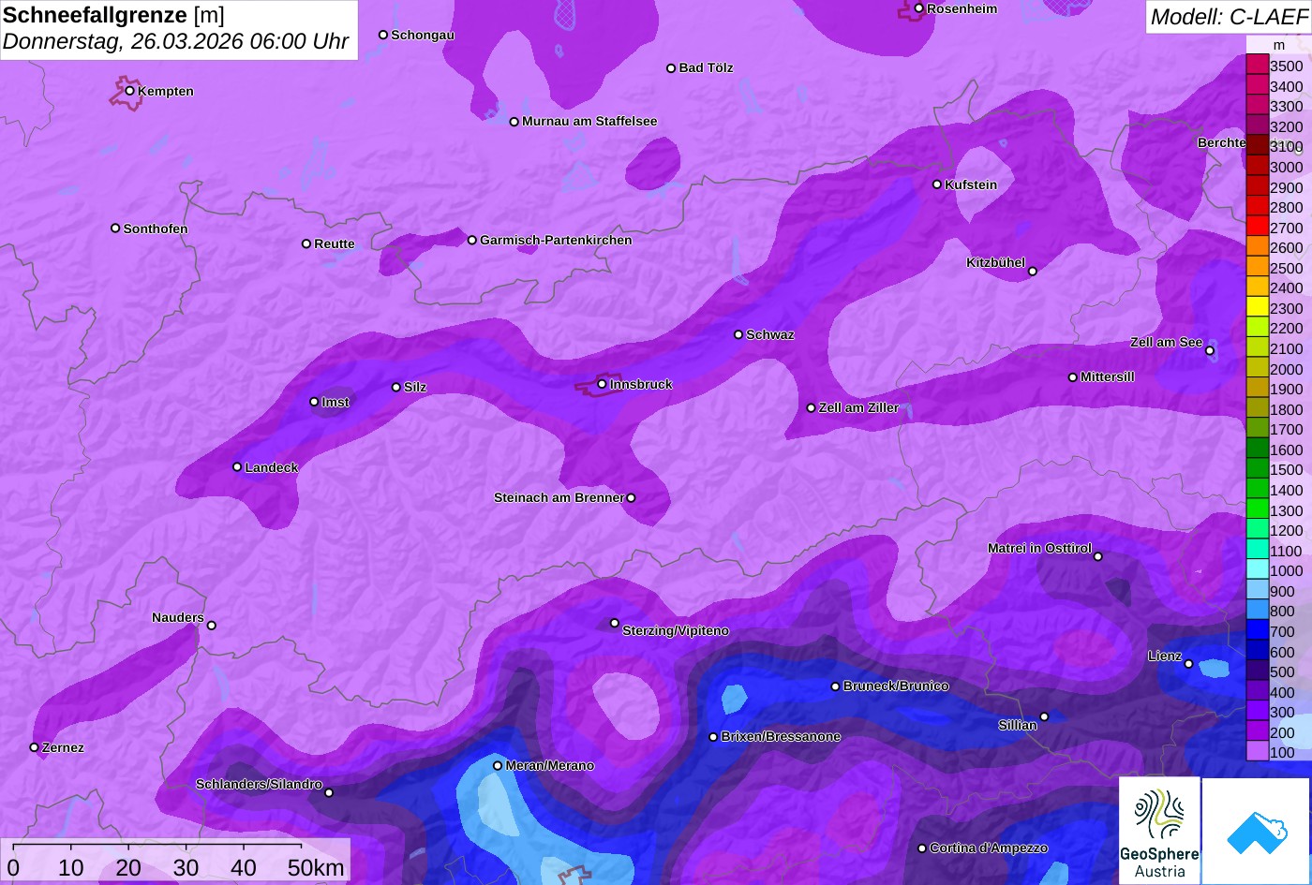Click the lilac 100 m legend swatch
Viewport: 1312px width, 885px height.
tap(1257, 752)
